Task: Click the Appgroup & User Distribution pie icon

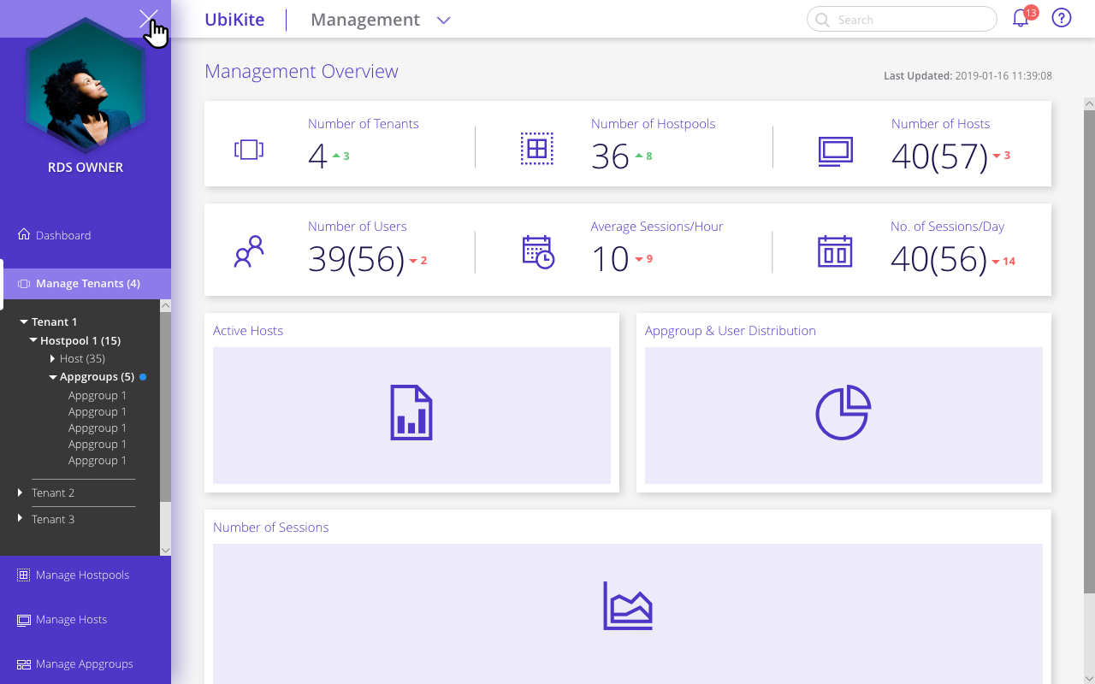Action: 843,413
